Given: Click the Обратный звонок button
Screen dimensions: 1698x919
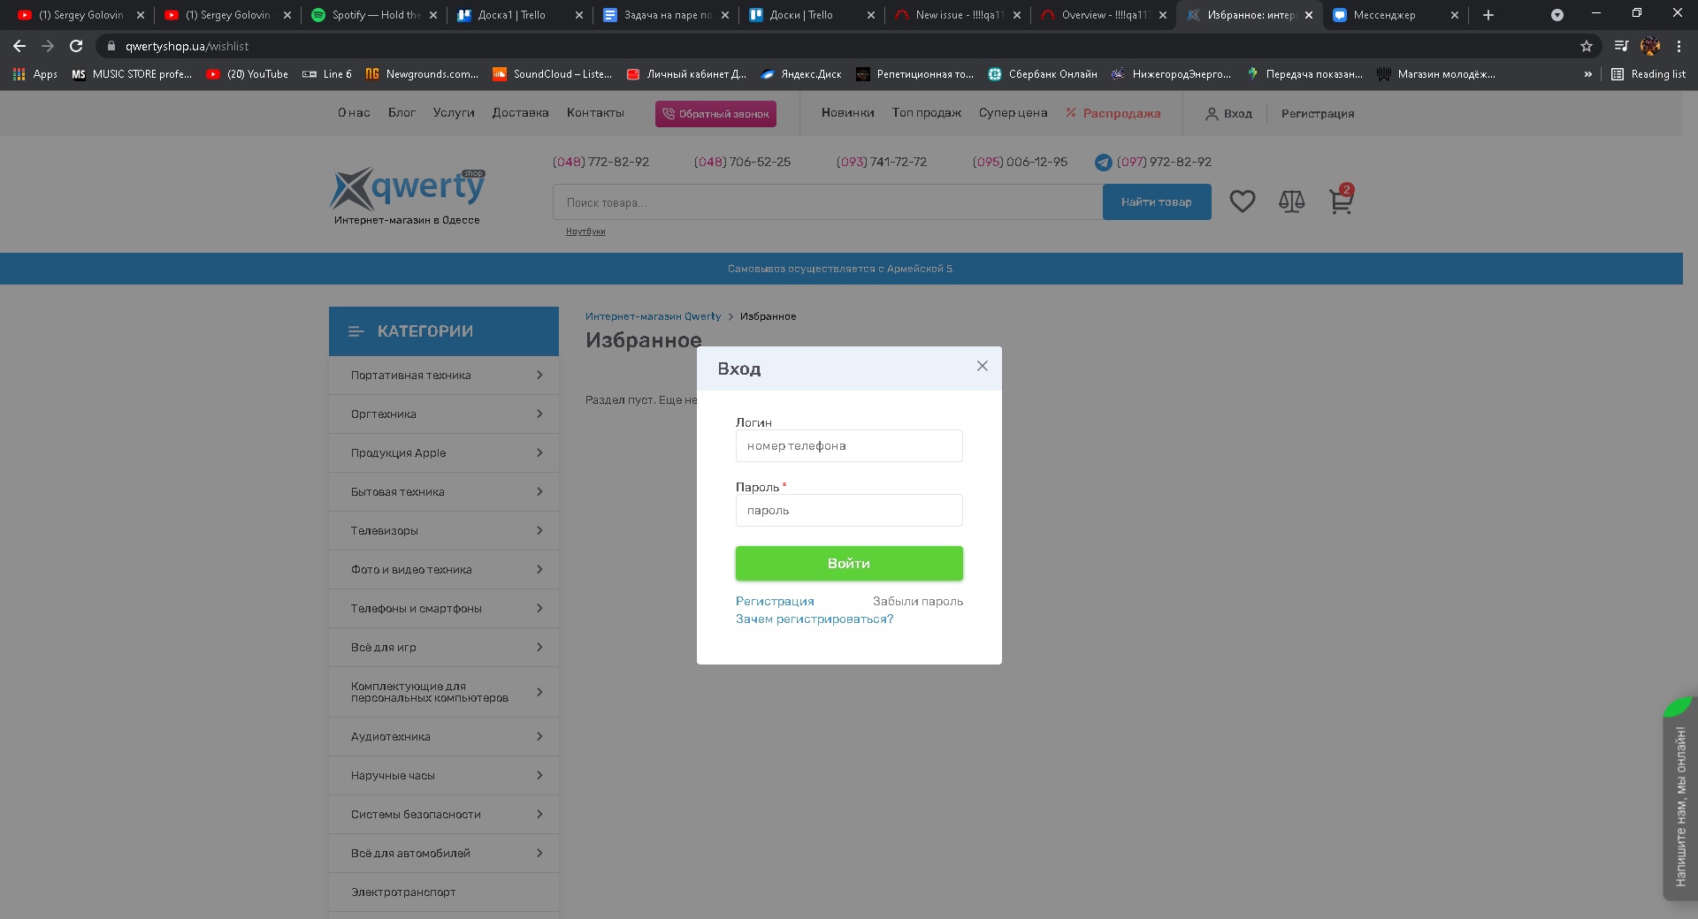Looking at the screenshot, I should click(715, 114).
